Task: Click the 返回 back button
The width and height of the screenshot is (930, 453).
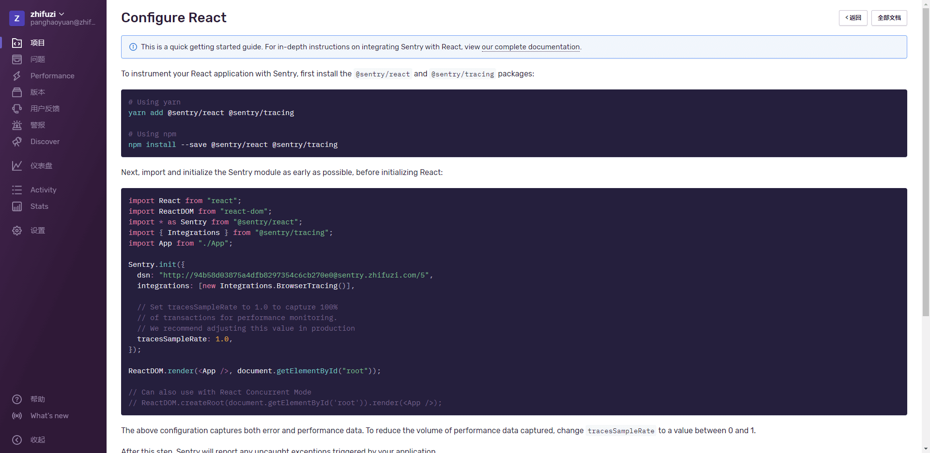Action: pyautogui.click(x=853, y=18)
